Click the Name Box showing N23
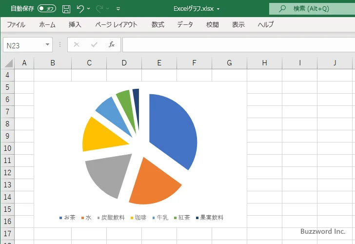The image size is (355, 244). click(x=24, y=45)
